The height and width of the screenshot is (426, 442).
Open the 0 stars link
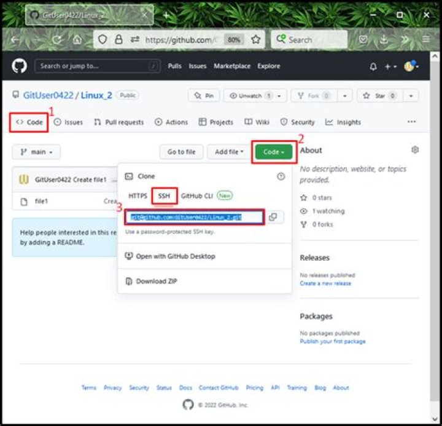[316, 197]
